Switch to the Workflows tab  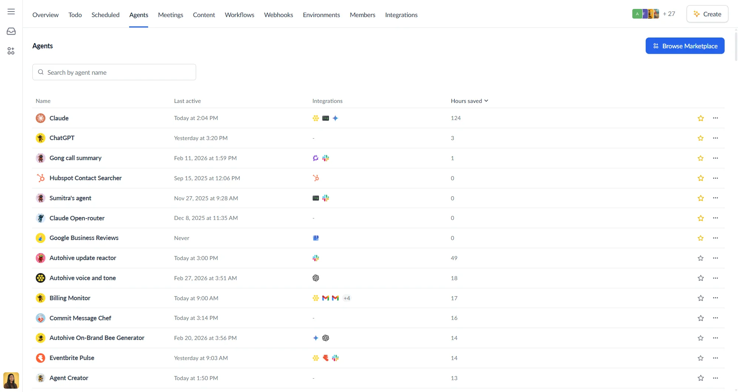pyautogui.click(x=239, y=15)
